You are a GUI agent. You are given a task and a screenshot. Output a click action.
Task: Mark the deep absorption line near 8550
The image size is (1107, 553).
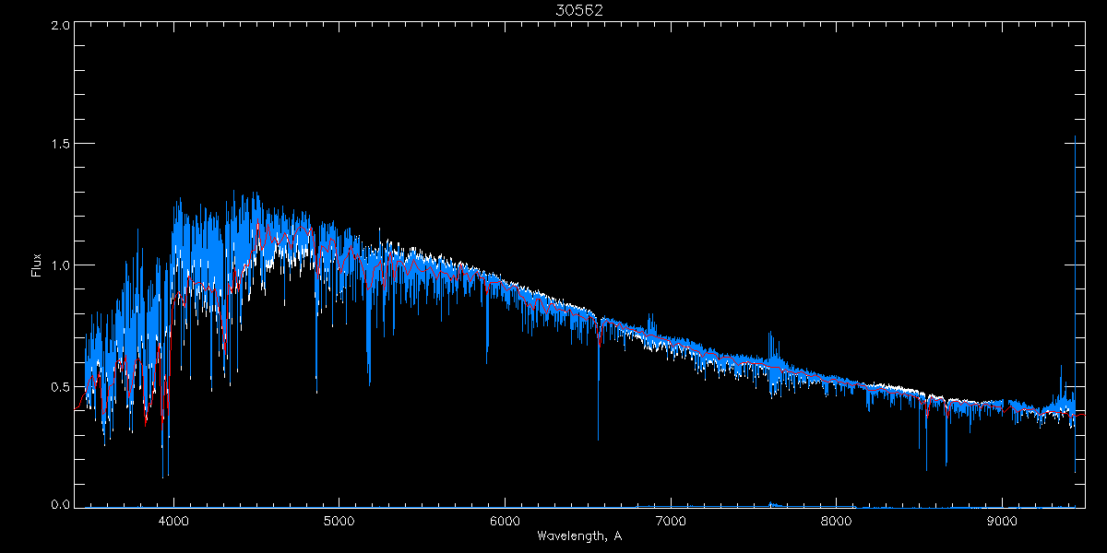click(x=926, y=468)
